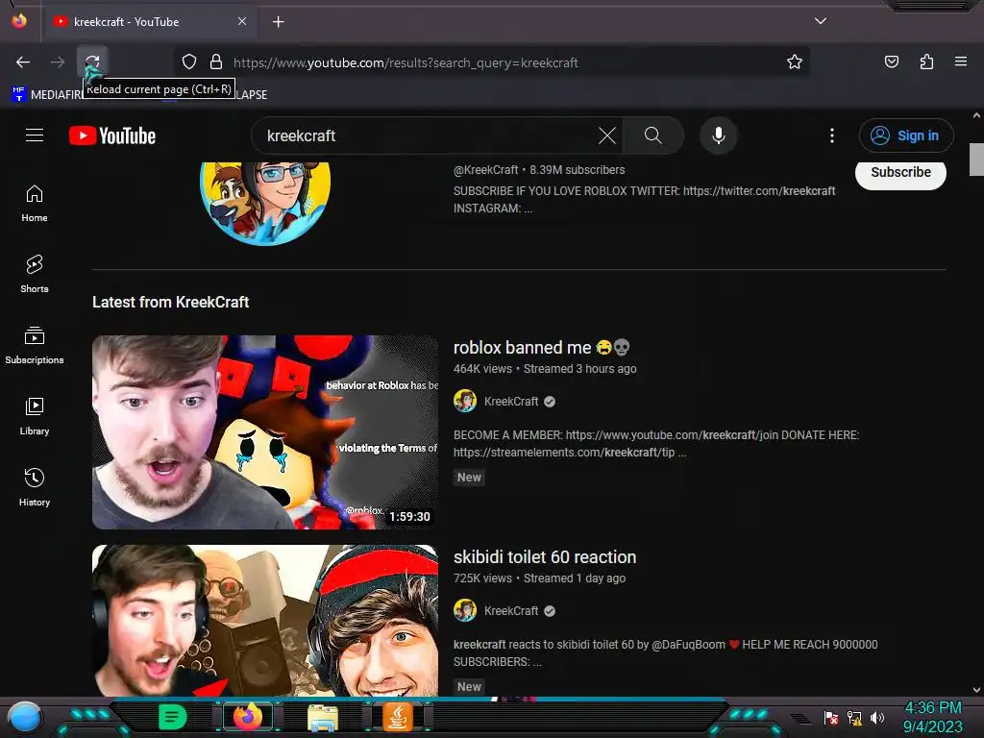This screenshot has width=984, height=738.
Task: Play the roblox banned me thumbnail
Action: pyautogui.click(x=265, y=431)
